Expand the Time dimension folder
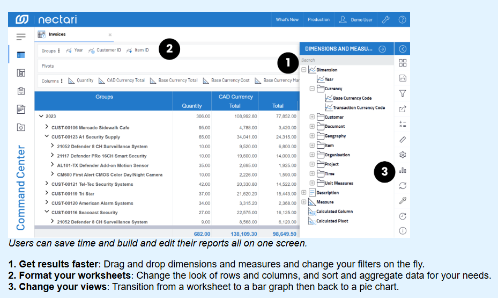The height and width of the screenshot is (298, 498). click(312, 173)
